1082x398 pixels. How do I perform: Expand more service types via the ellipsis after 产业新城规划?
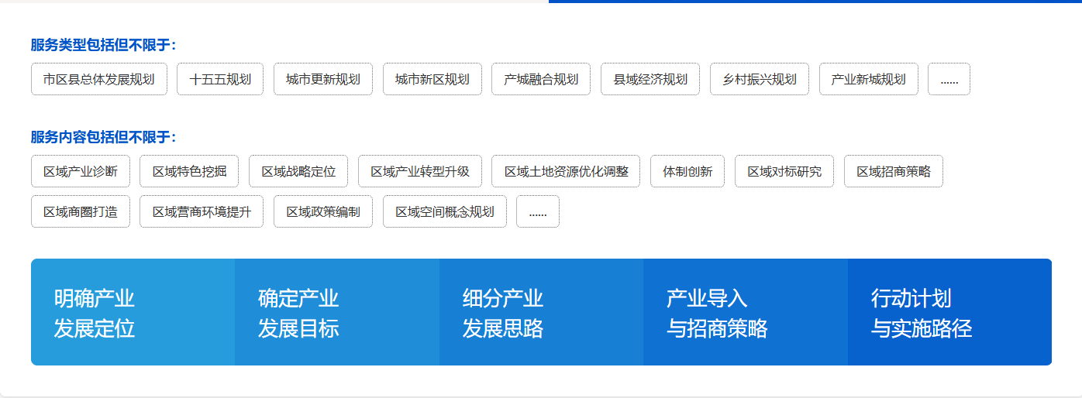949,79
